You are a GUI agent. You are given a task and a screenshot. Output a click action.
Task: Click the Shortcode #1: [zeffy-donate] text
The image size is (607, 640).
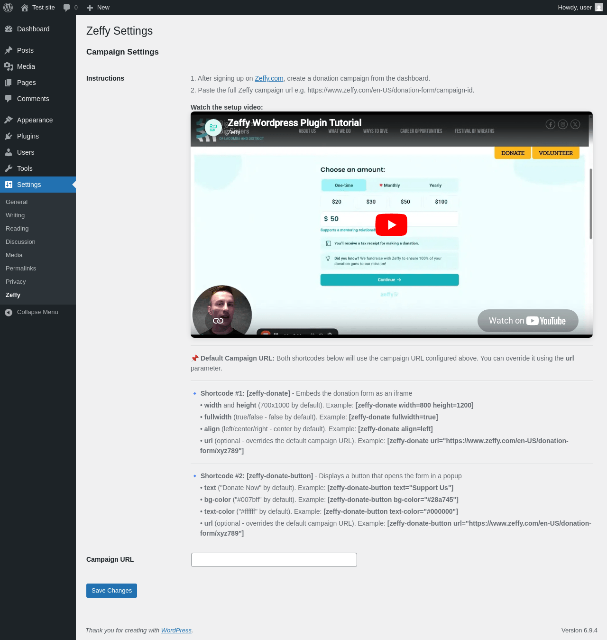[x=245, y=393]
